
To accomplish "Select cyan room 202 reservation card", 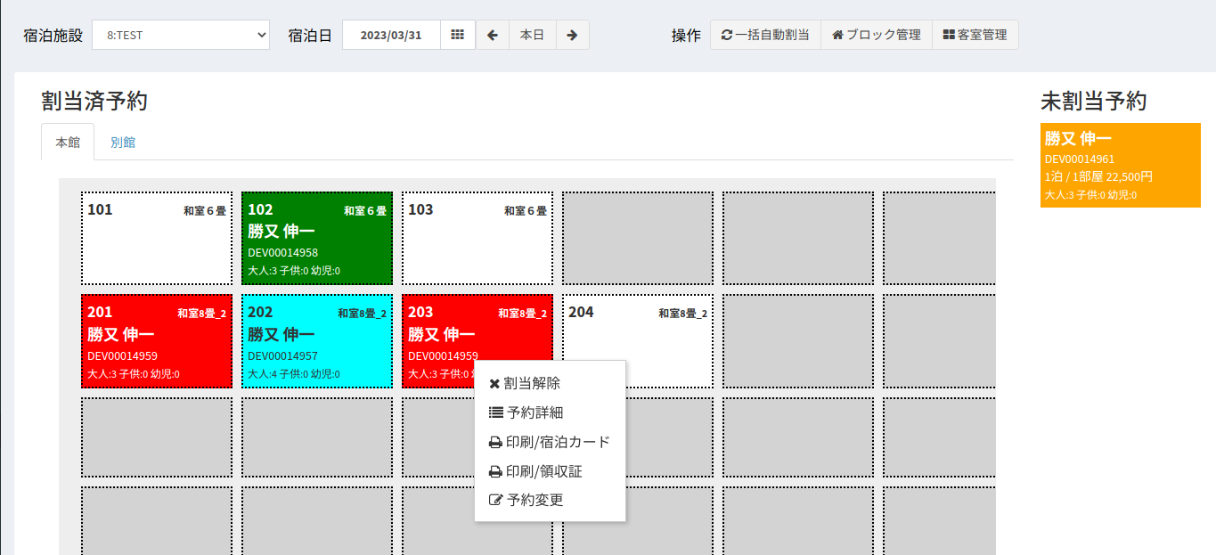I will [317, 341].
